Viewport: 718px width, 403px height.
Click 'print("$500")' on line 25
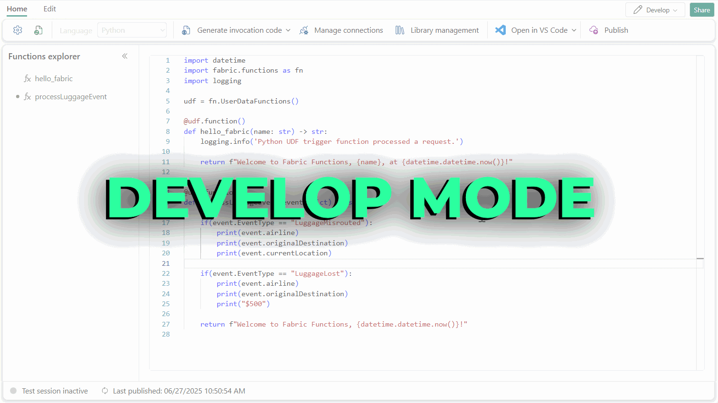pyautogui.click(x=243, y=304)
